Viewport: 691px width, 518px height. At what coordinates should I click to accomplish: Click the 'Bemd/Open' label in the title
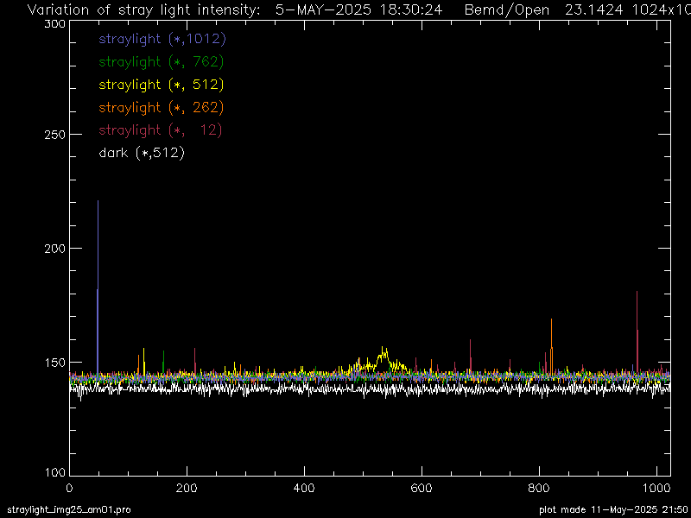pyautogui.click(x=507, y=9)
